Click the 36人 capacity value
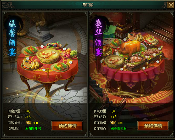This screenshot has width=175, height=140. (x=28, y=117)
